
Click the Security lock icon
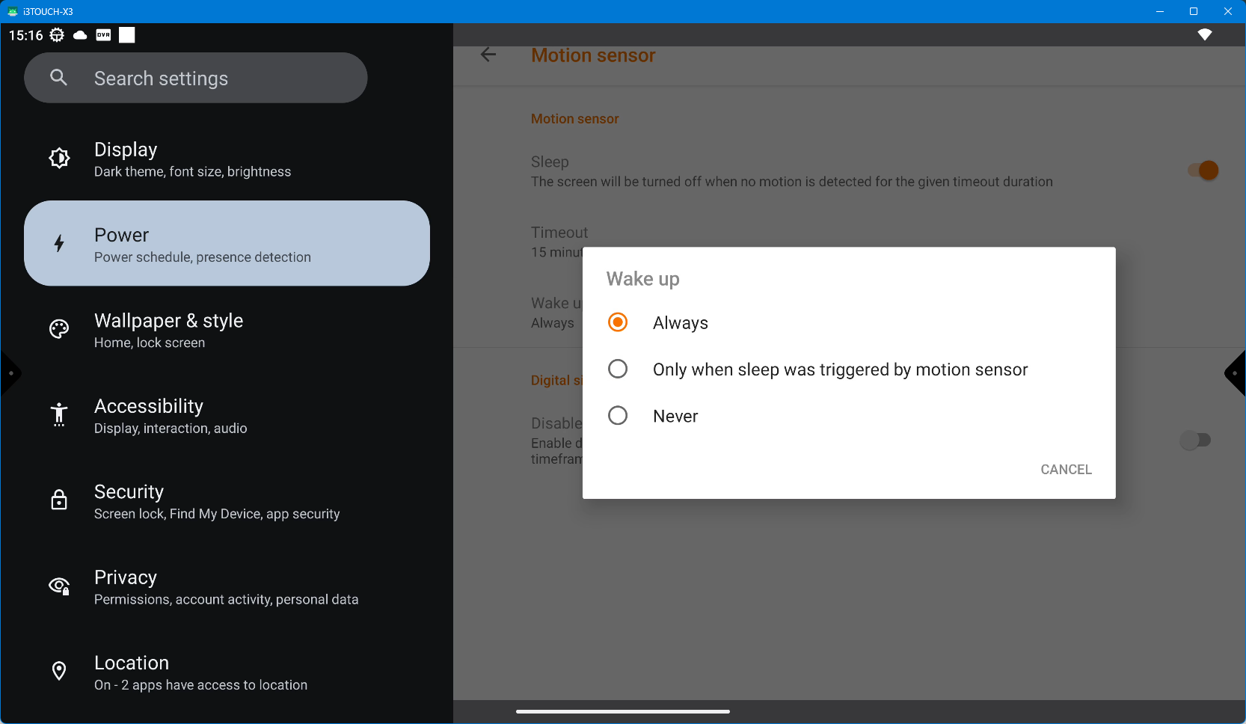pyautogui.click(x=59, y=500)
